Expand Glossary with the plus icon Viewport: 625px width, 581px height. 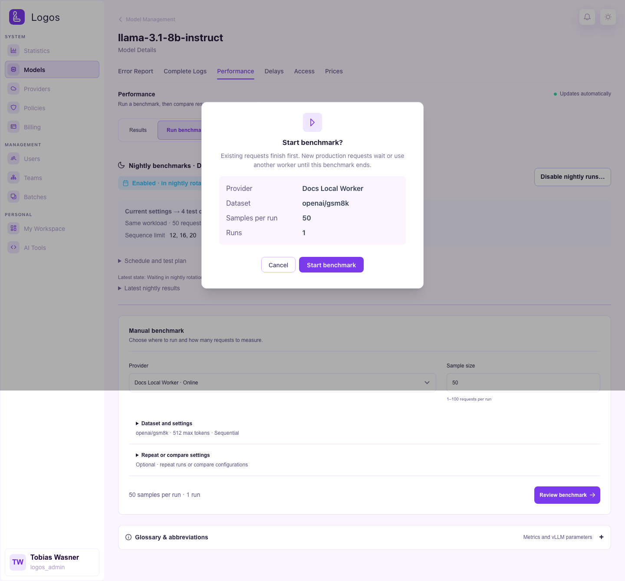602,537
